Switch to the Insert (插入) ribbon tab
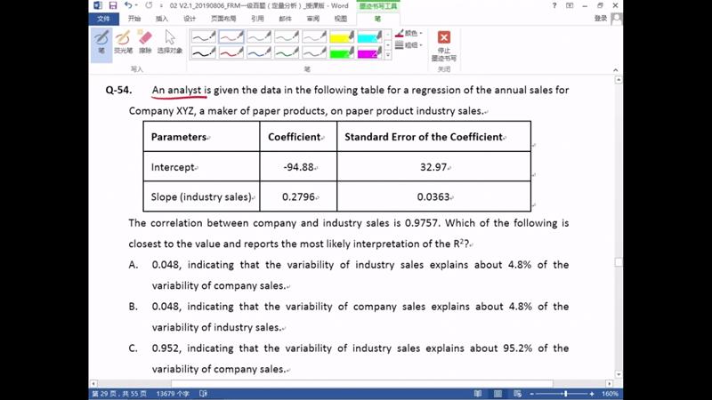 point(161,18)
